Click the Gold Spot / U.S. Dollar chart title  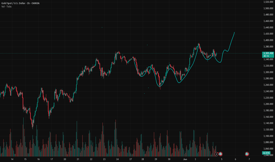[x=20, y=3]
